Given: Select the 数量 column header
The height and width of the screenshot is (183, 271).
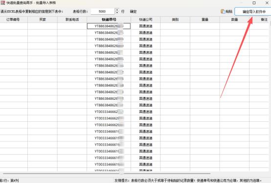Looking at the screenshot, I should pos(234,20).
